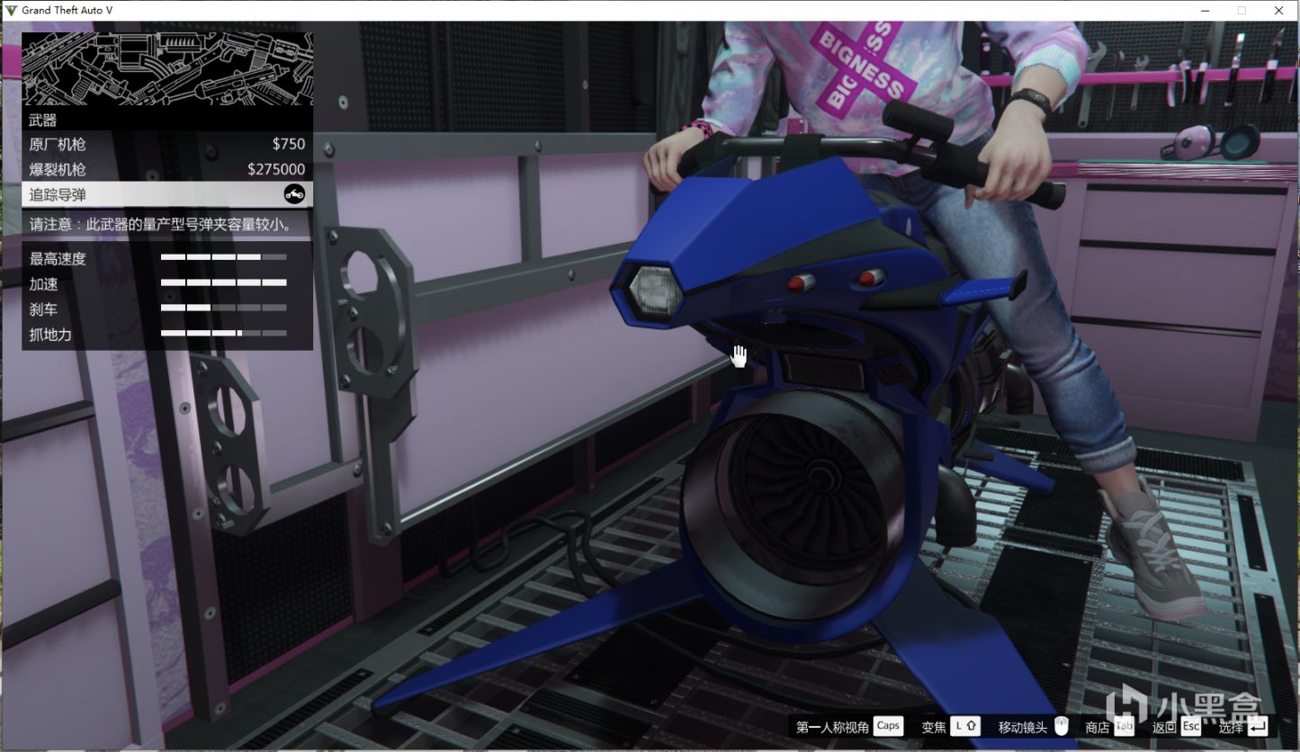Click the Grand Theft Auto V title bar icon
This screenshot has height=752, width=1300.
pyautogui.click(x=11, y=11)
